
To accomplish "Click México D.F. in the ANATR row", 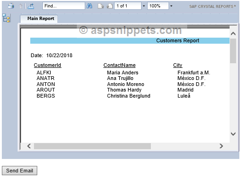I will [191, 78].
